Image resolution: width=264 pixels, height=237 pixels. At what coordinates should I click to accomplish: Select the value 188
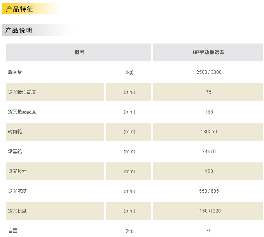pos(209,112)
